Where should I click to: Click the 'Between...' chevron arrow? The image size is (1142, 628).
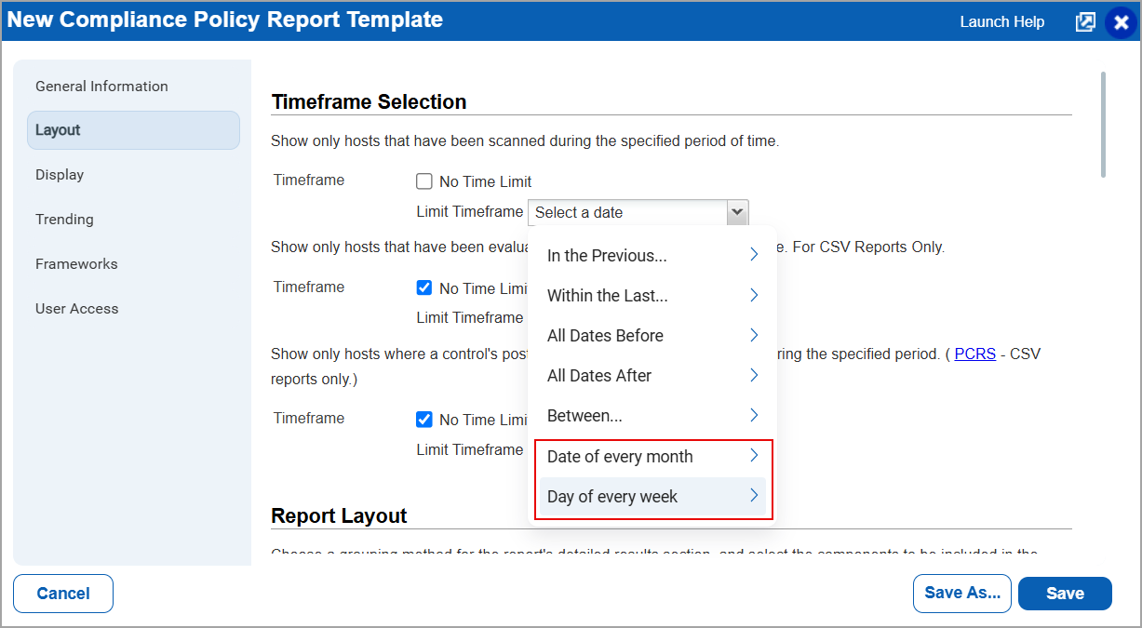click(754, 415)
